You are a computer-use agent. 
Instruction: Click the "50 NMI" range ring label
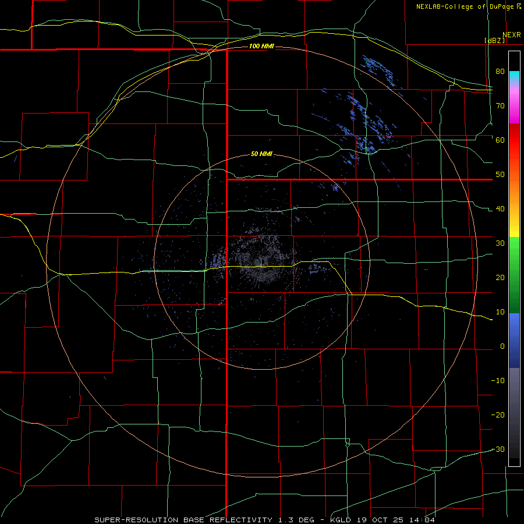click(261, 154)
